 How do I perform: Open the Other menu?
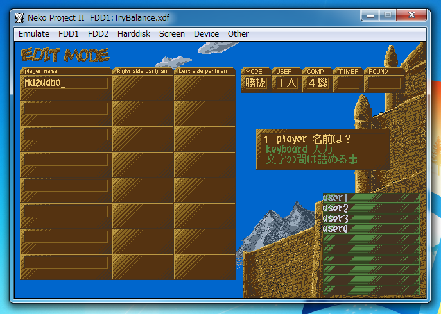click(x=238, y=34)
